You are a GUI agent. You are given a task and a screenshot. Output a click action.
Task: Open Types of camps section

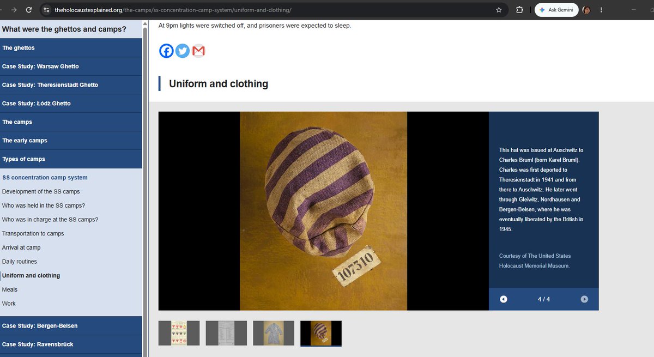point(71,159)
